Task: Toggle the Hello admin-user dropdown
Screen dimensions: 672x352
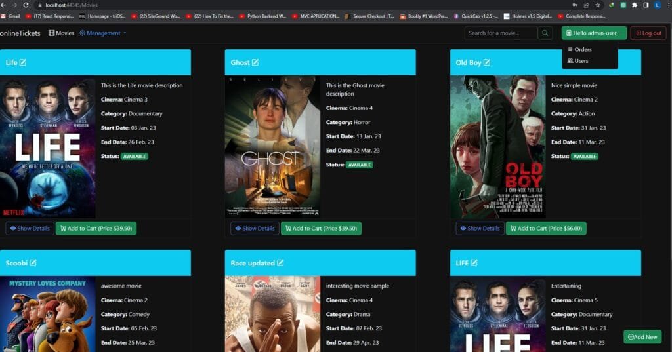Action: tap(594, 33)
